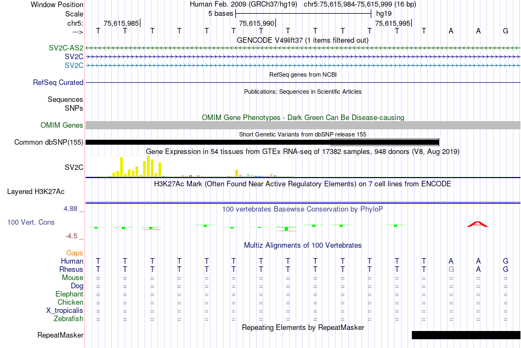The width and height of the screenshot is (521, 348).
Task: Open Publications: Sequences in Scientific Articles title
Action: pos(303,92)
